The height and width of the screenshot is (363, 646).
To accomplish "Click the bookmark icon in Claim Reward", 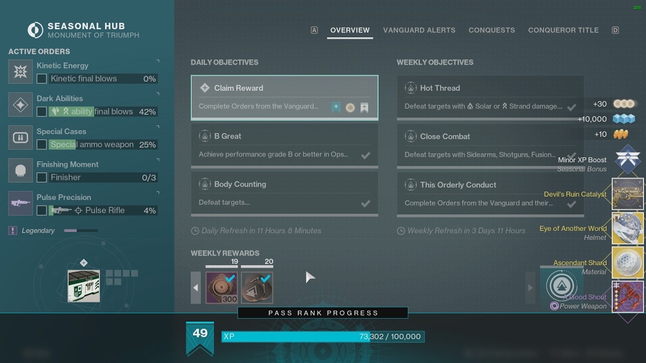I will 364,107.
